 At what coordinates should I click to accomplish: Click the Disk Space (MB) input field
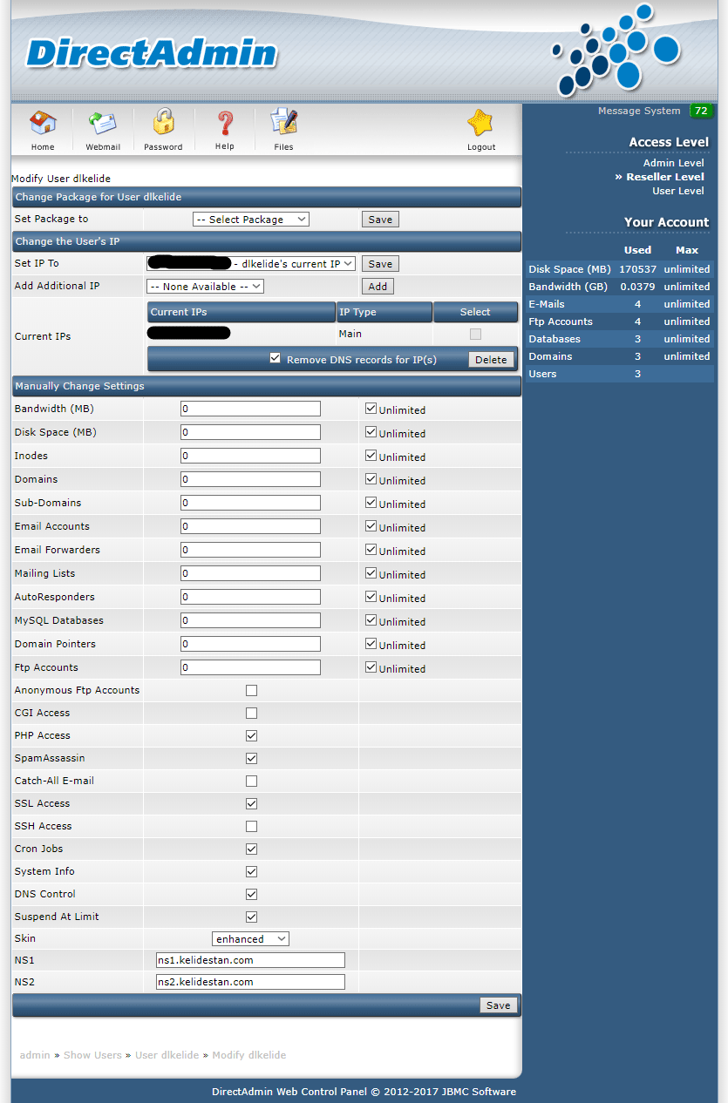click(250, 432)
